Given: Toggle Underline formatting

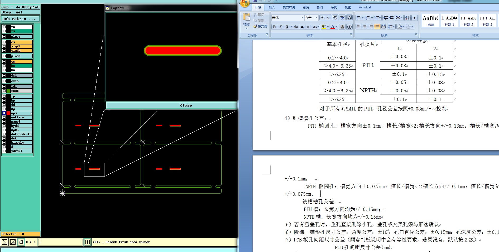Looking at the screenshot, I should pyautogui.click(x=287, y=27).
